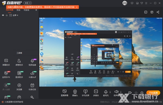Click the 开始直播 start streaming button
The height and width of the screenshot is (105, 163).
point(153,93)
